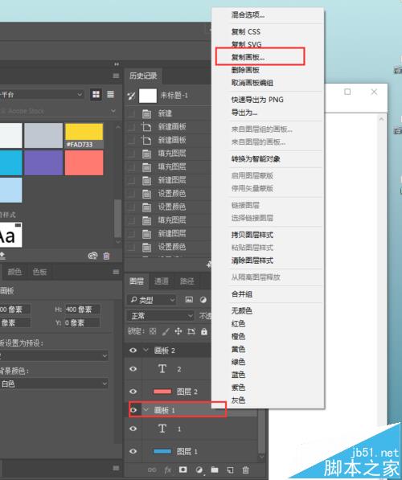Pick the purple library swatch
402x480 pixels.
(x=43, y=162)
